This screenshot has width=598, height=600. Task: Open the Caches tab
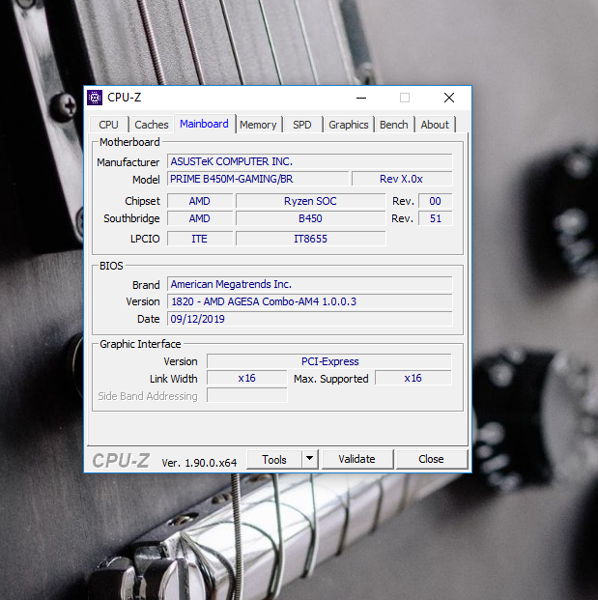pyautogui.click(x=151, y=125)
